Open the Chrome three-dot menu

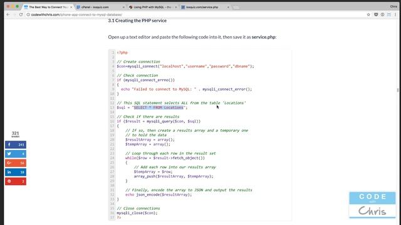click(395, 14)
